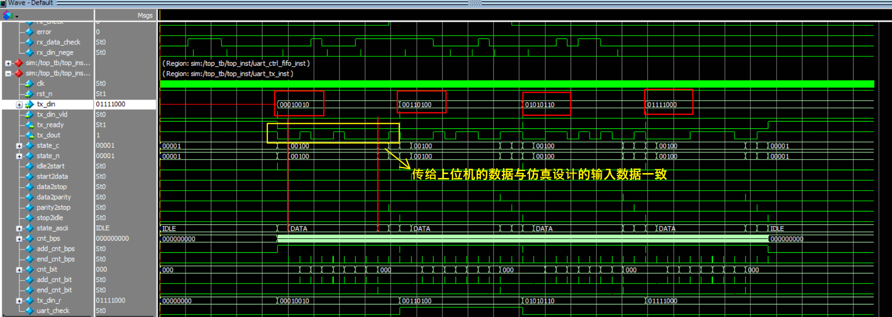The height and width of the screenshot is (317, 892).
Task: Select the uart_check signal name
Action: pos(53,311)
